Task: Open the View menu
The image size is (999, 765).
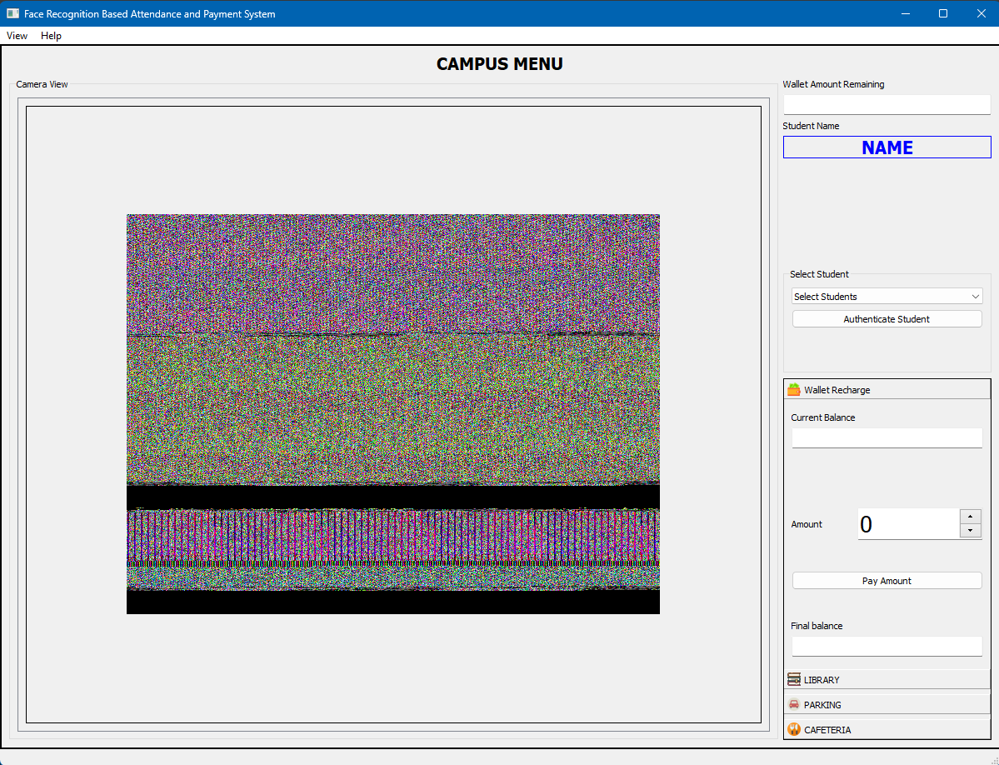Action: 17,36
